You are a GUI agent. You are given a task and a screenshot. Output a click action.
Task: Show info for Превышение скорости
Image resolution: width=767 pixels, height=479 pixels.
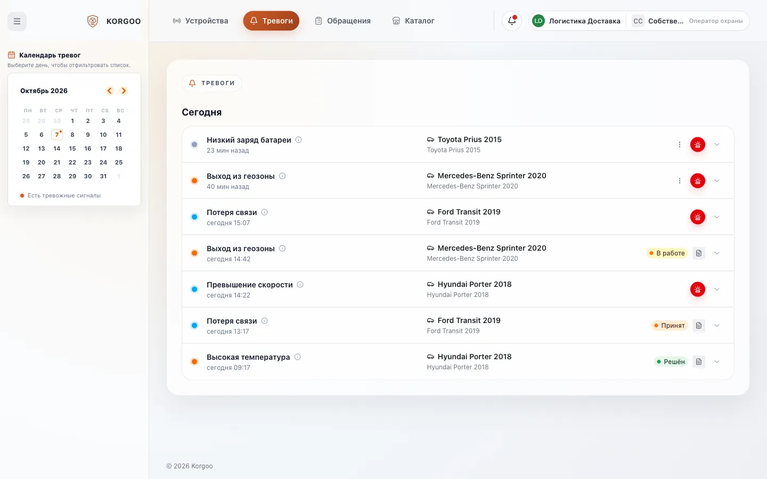300,285
